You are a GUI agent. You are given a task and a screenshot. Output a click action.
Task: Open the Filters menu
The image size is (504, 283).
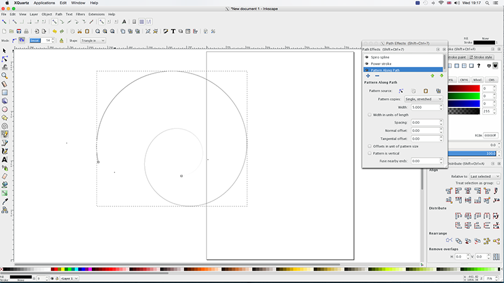coord(81,14)
